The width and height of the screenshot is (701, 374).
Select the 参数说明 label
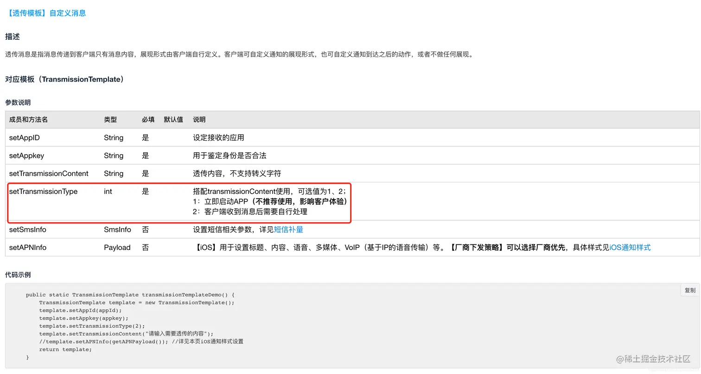tap(18, 102)
